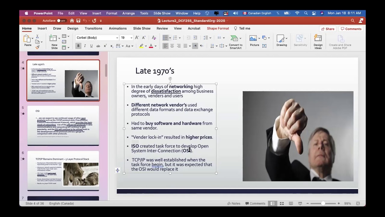Image resolution: width=385 pixels, height=217 pixels.
Task: Open Comments from the status bar
Action: point(255,203)
